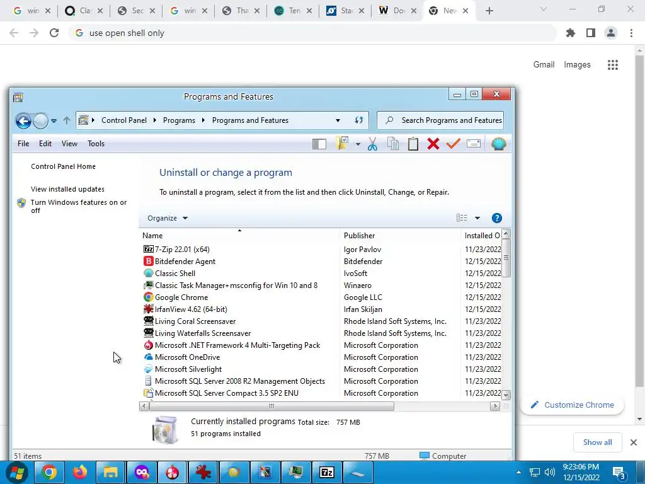Click the Chrome address bar
Screen dimensions: 645x484
pos(312,33)
